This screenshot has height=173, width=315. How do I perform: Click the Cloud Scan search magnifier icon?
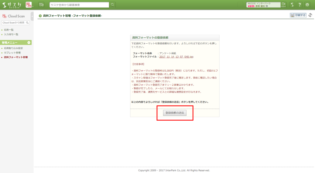(27, 23)
